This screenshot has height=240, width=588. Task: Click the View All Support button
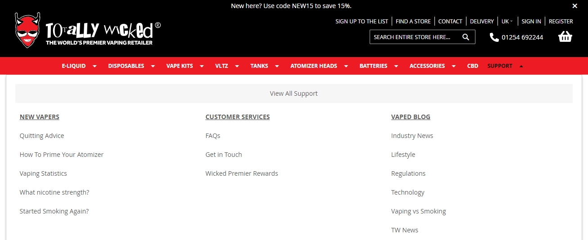pyautogui.click(x=294, y=93)
